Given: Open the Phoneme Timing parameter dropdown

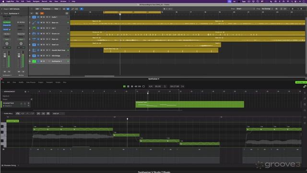Looking at the screenshot, I should point(10,165).
